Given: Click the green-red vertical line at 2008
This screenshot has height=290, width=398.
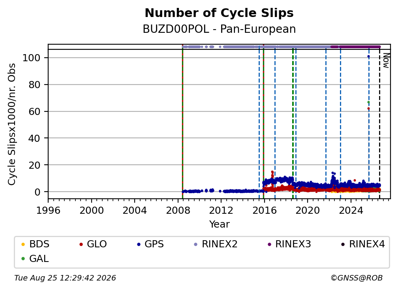Looking at the screenshot, I should point(182,122).
